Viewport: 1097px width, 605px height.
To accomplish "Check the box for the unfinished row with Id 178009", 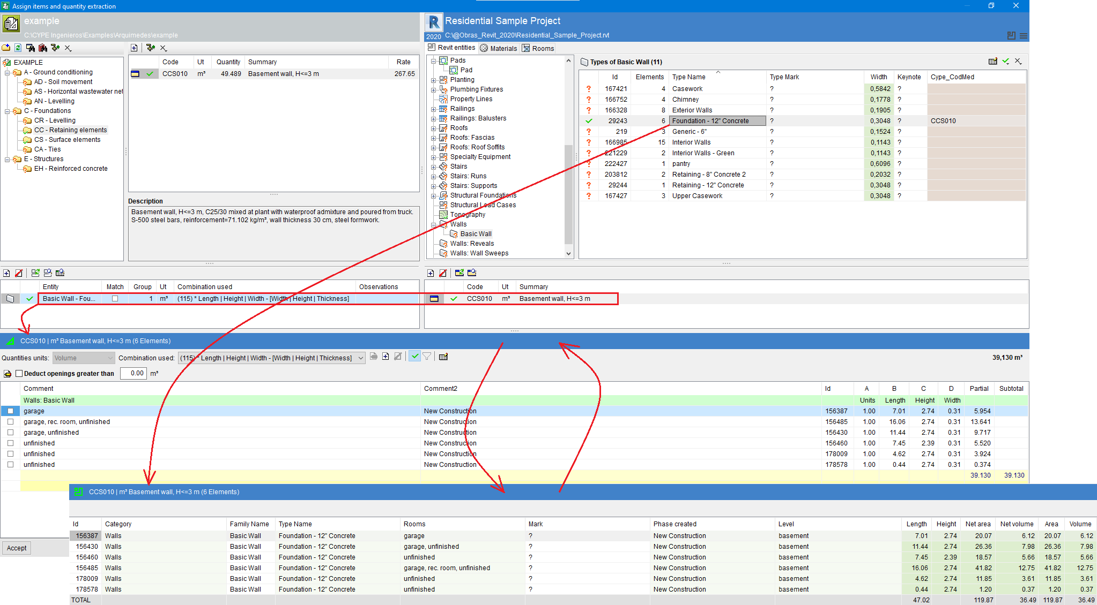I will click(10, 454).
